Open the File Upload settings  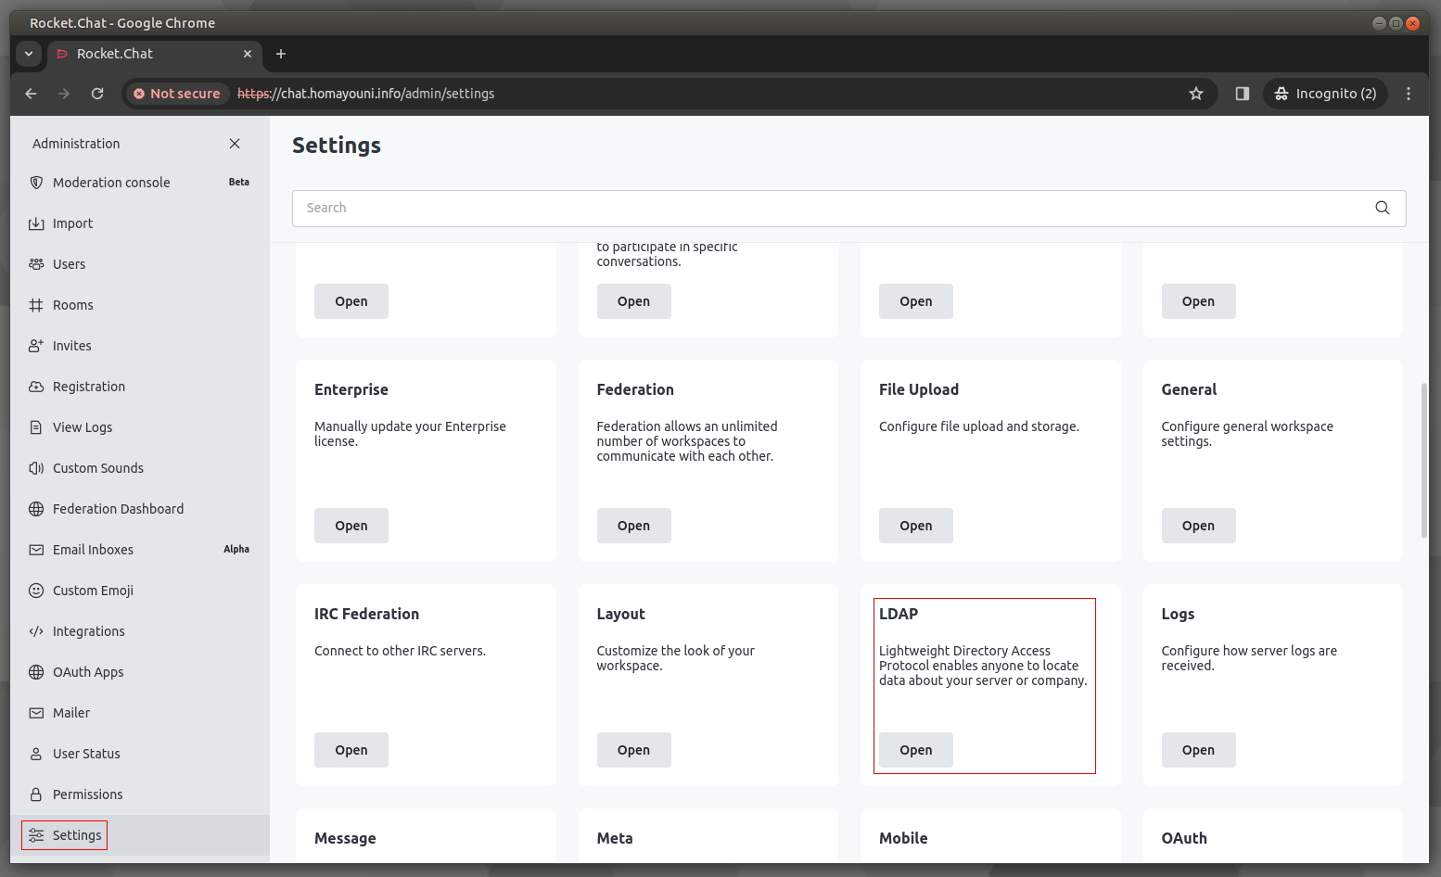[x=916, y=526]
